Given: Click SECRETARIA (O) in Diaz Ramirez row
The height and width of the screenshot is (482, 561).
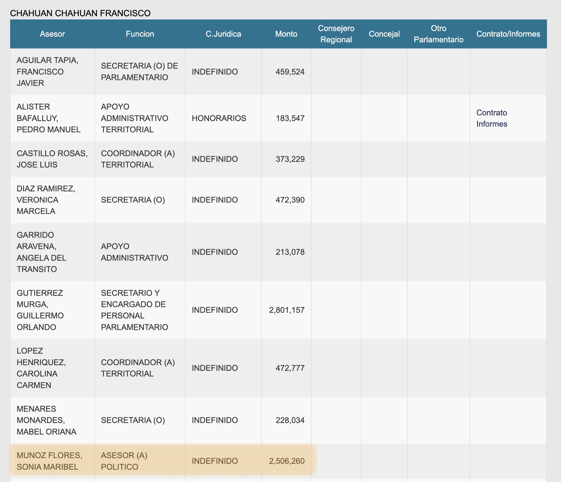Looking at the screenshot, I should pyautogui.click(x=133, y=200).
